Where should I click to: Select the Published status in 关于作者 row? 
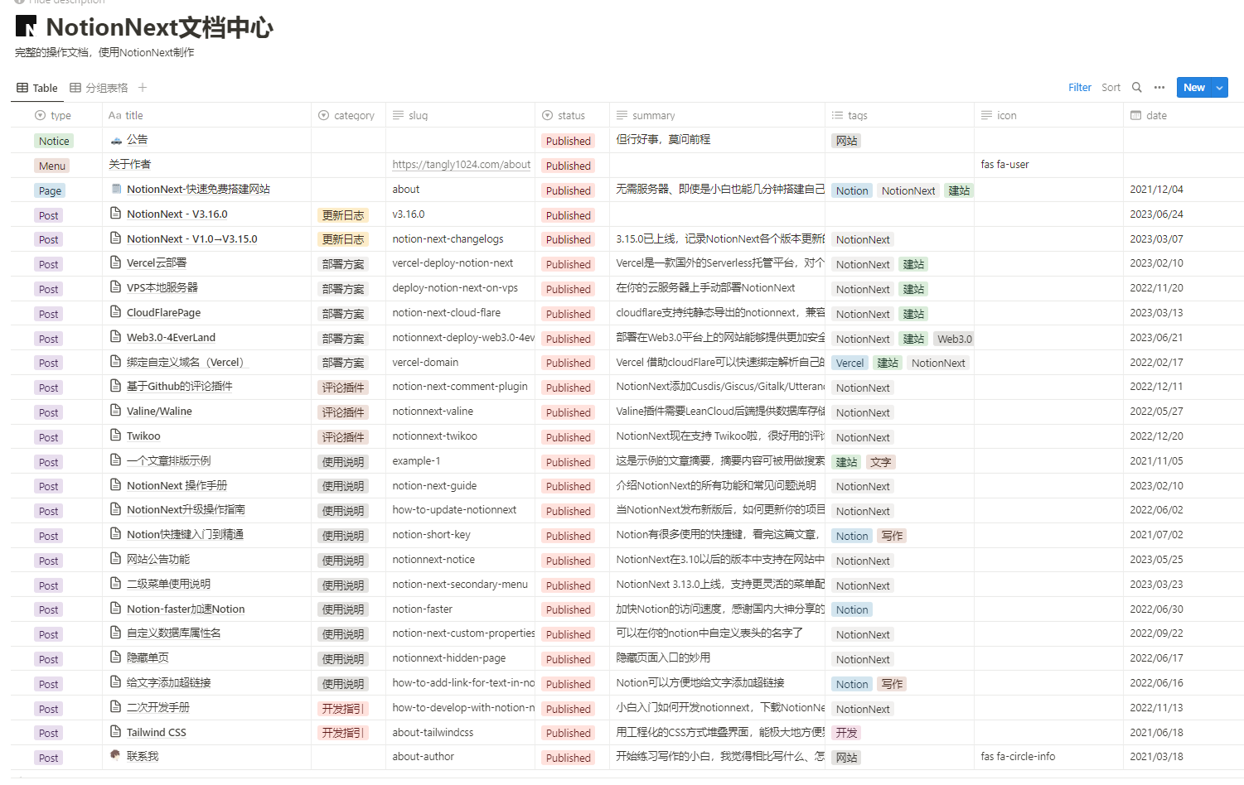[x=569, y=166]
